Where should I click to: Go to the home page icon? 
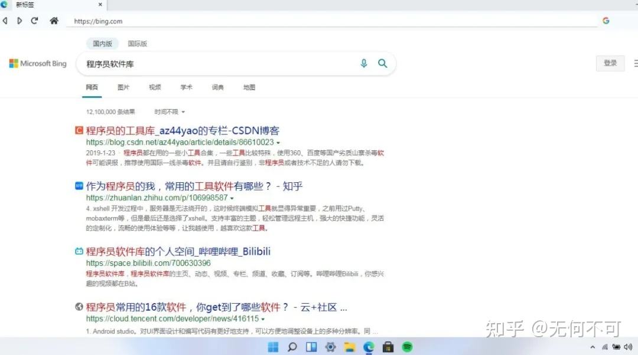click(54, 21)
